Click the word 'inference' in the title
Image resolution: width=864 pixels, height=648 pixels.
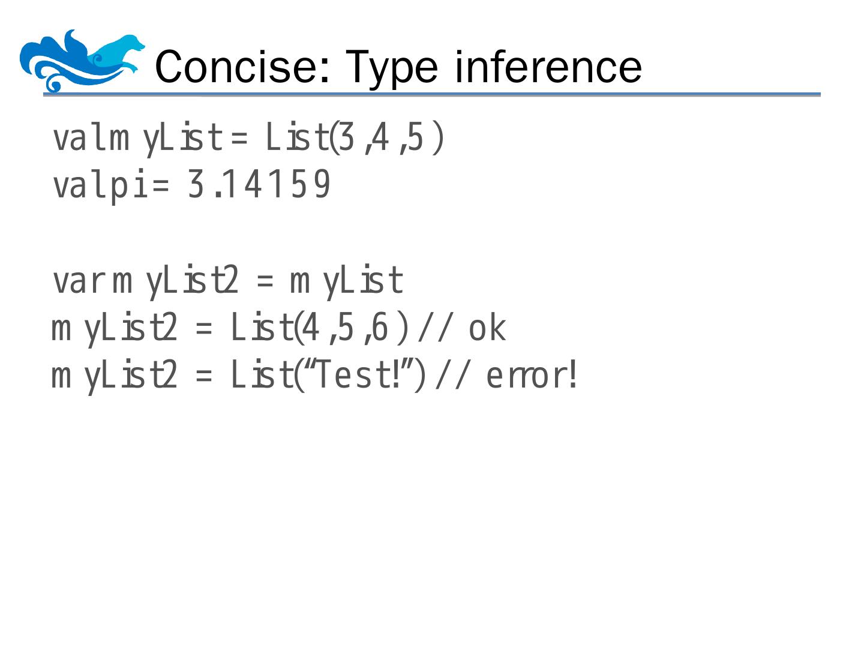548,67
